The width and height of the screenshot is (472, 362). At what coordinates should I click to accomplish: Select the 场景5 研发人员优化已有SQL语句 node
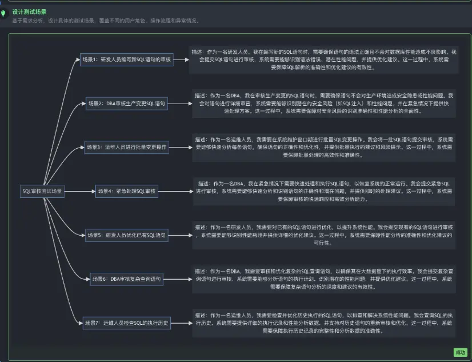[127, 236]
